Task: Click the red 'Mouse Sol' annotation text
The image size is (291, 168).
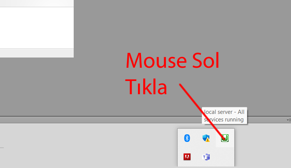Action: (x=172, y=62)
